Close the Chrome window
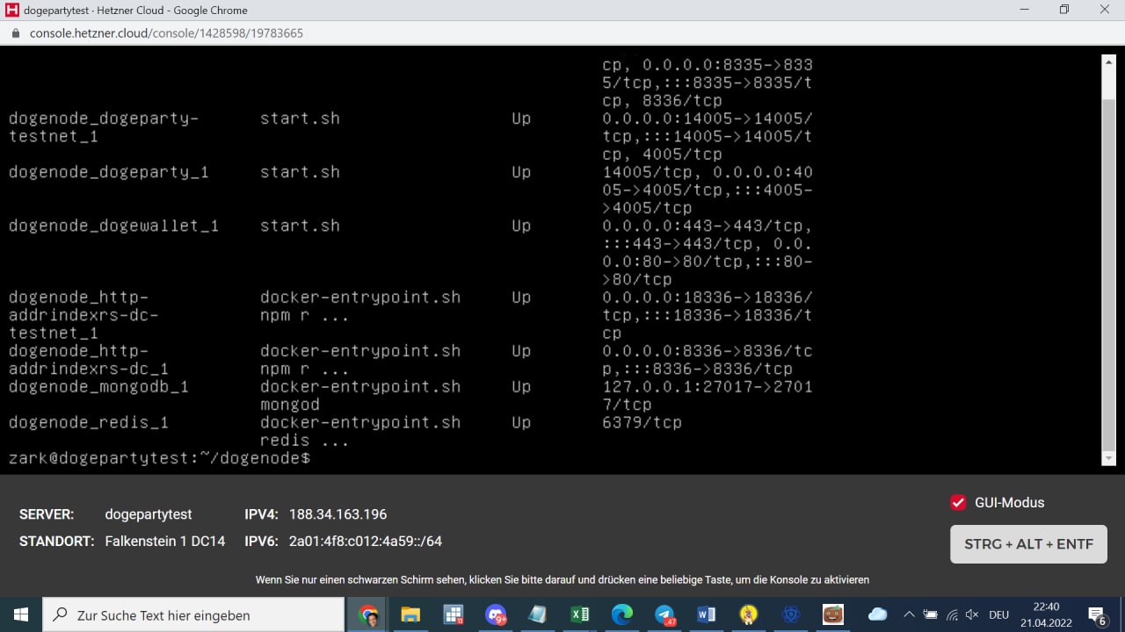This screenshot has width=1125, height=632. (x=1105, y=10)
